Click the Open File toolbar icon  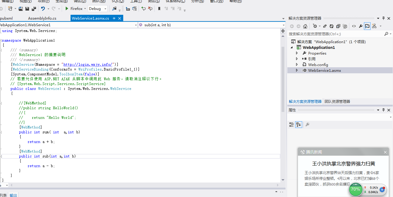[x=21, y=9]
